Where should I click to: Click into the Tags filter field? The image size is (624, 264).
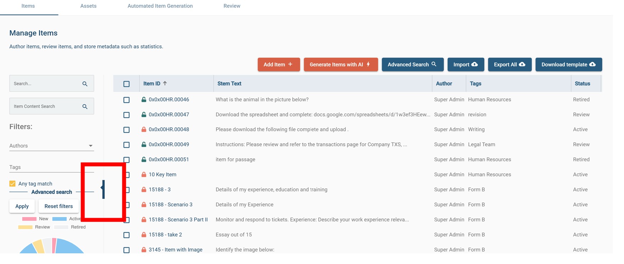point(52,167)
